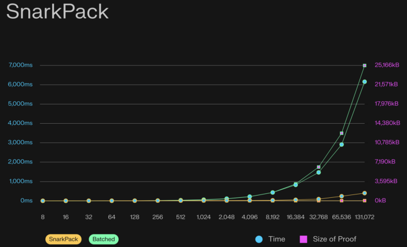The image size is (407, 247).
Task: Select the 7,000ms axis label
Action: click(x=20, y=65)
